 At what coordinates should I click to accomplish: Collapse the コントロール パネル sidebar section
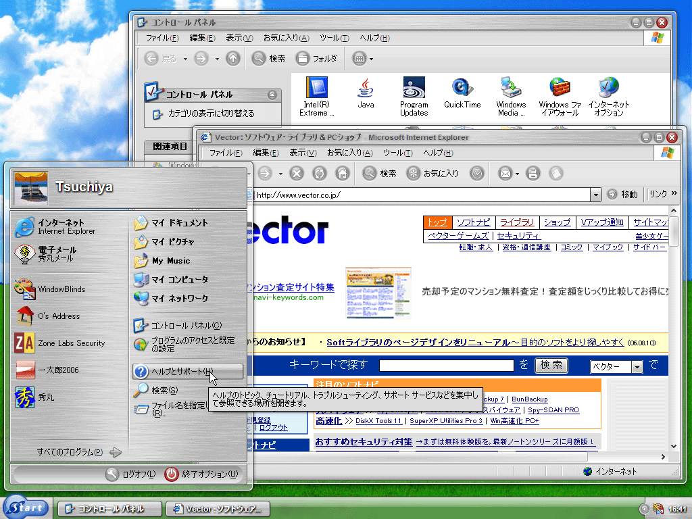click(272, 95)
